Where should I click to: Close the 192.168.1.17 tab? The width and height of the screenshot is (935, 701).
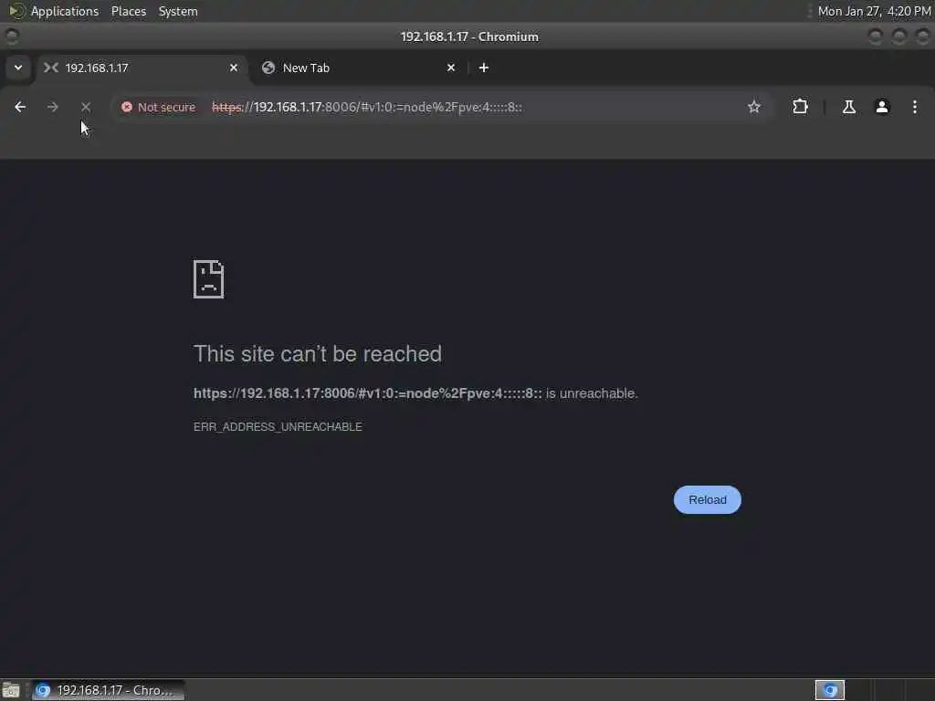(x=234, y=68)
